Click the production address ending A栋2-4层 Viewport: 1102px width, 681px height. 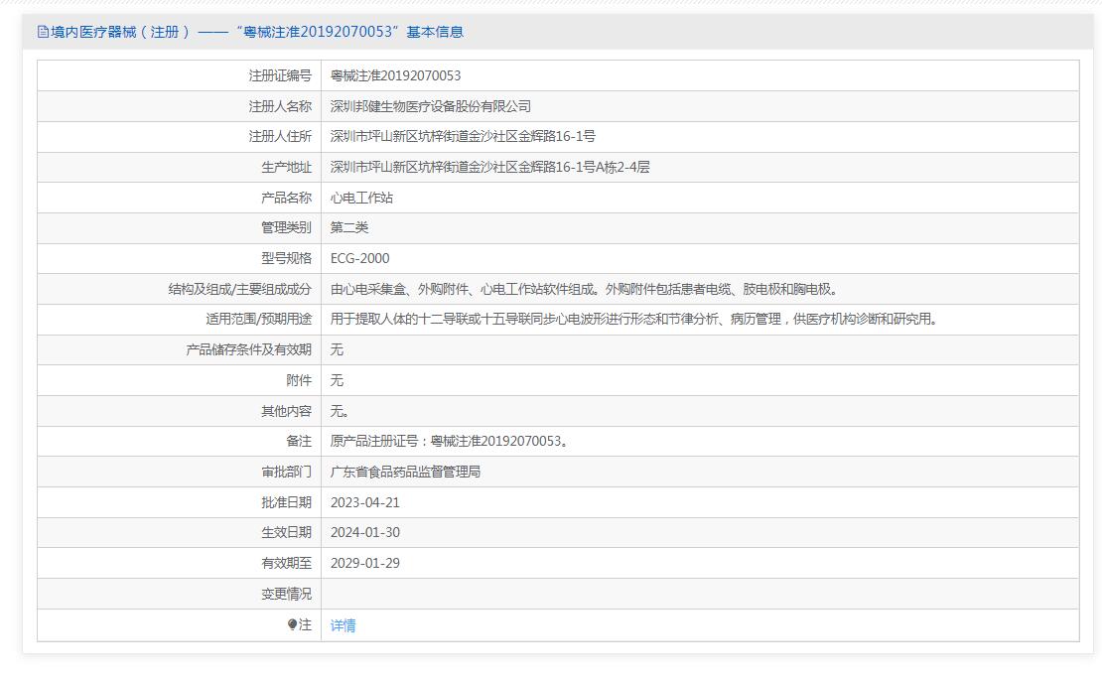coord(489,167)
